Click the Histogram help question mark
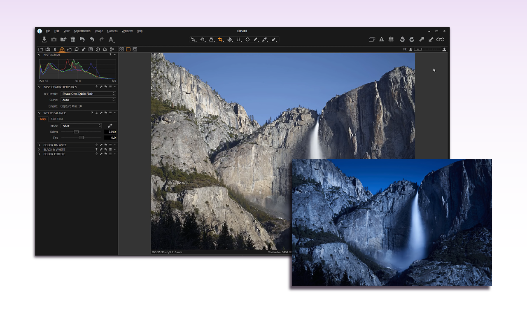This screenshot has width=527, height=313. 110,55
